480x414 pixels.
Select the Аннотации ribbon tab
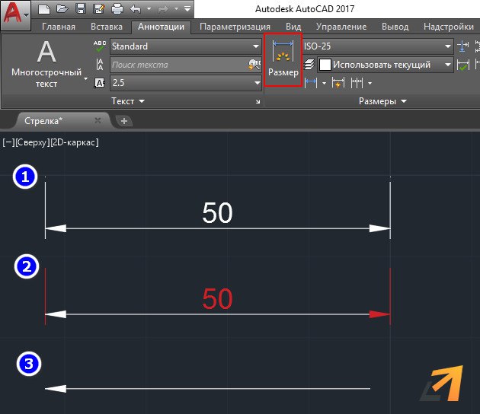(x=161, y=27)
